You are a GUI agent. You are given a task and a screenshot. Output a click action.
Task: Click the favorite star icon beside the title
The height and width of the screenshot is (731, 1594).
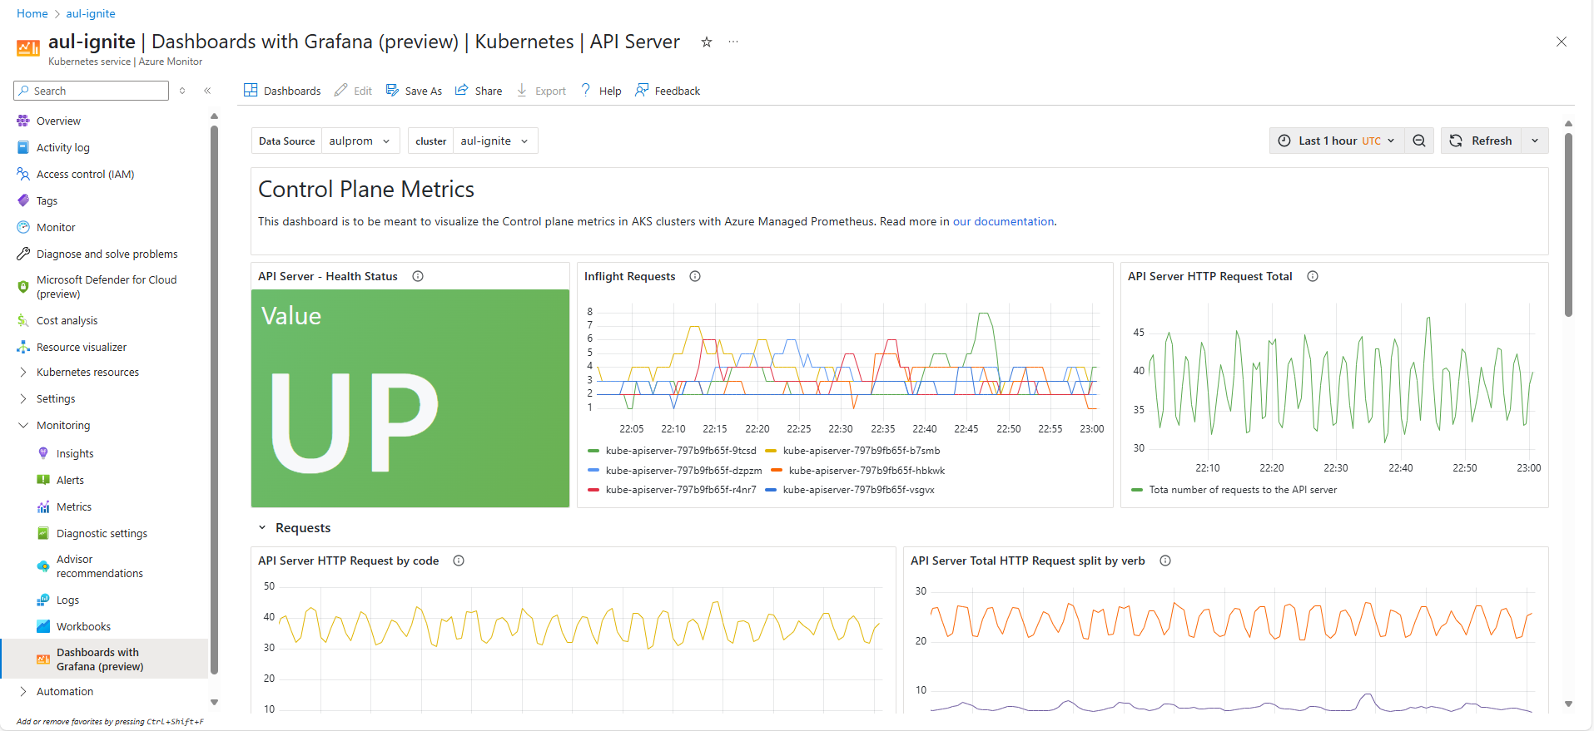[706, 42]
